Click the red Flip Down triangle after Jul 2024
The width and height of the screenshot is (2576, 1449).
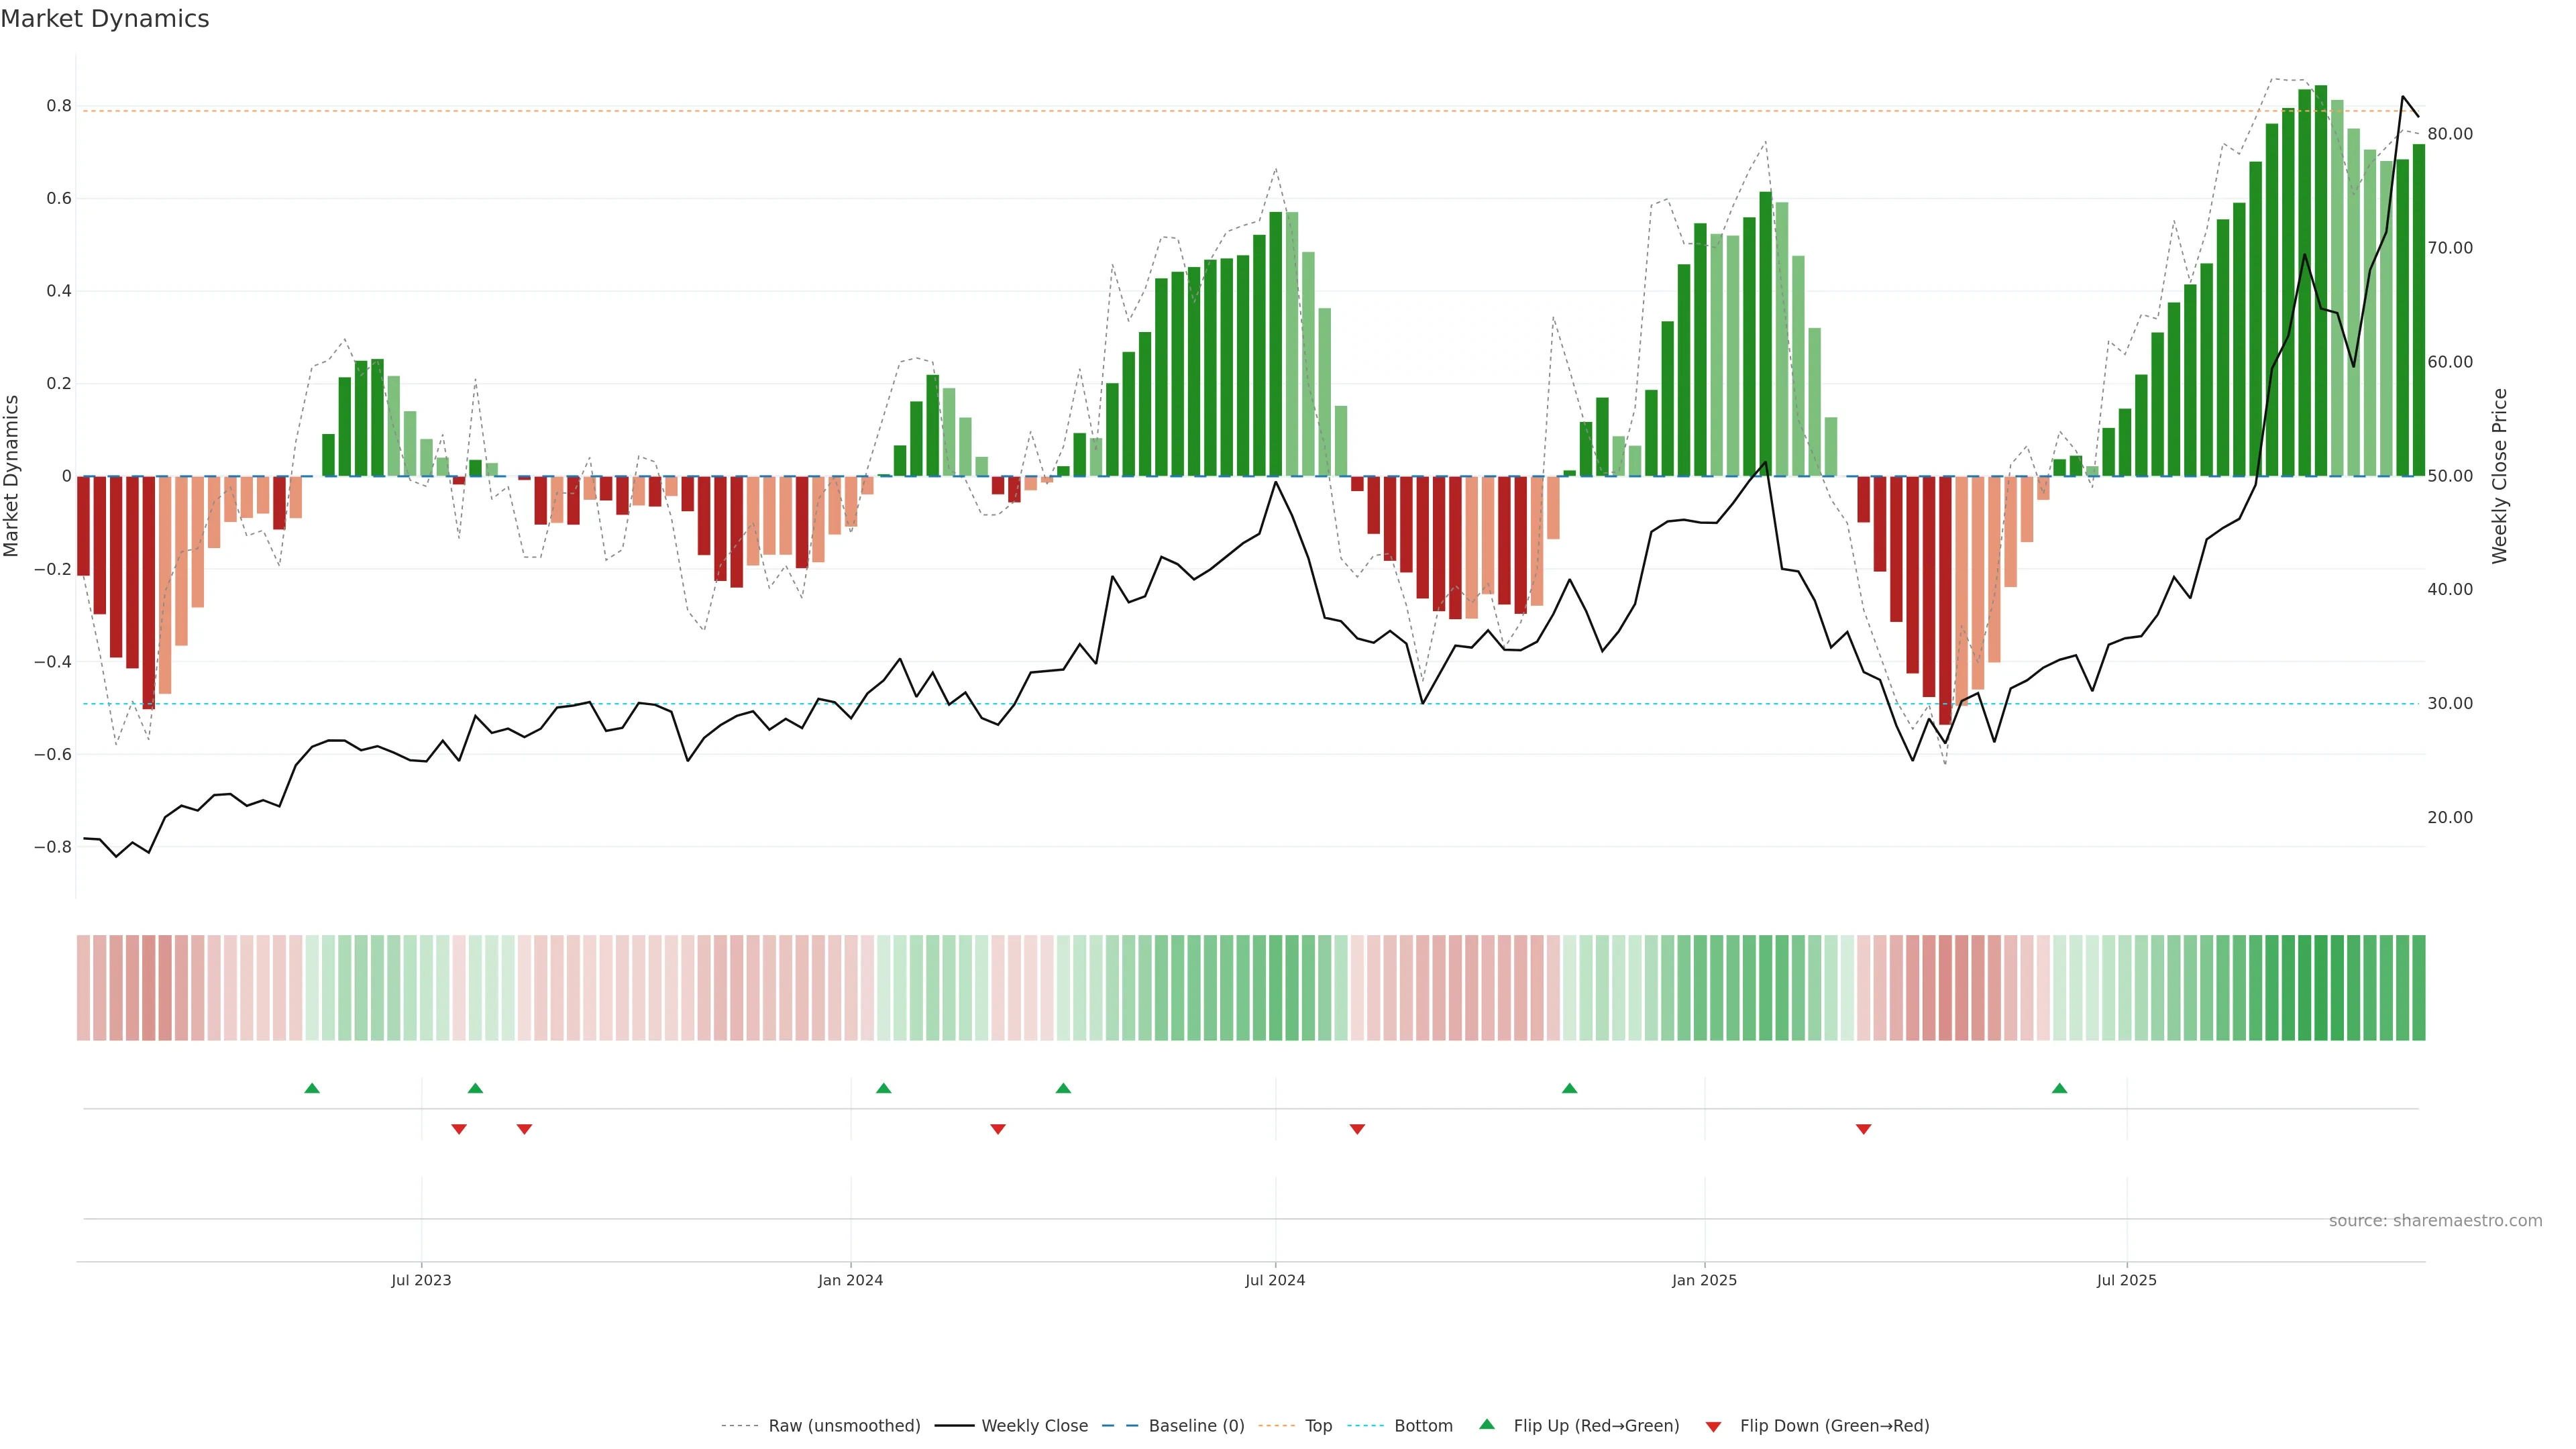pos(1357,1129)
